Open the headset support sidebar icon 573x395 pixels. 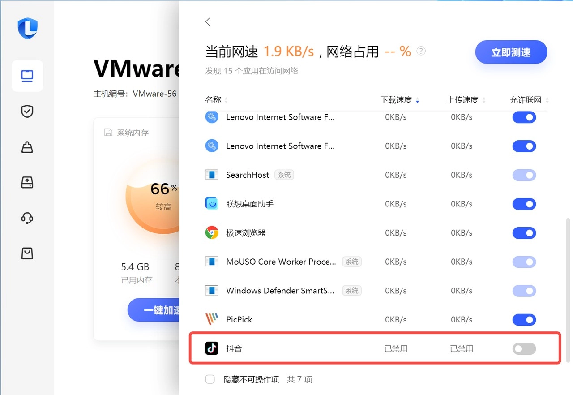coord(27,218)
